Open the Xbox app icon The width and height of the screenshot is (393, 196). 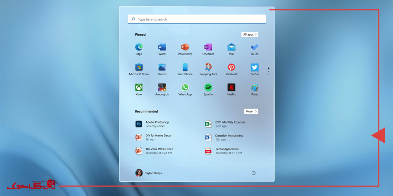click(139, 87)
